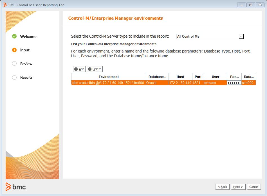
Task: Click the green Welcome step checkmark icon
Action: coord(14,36)
